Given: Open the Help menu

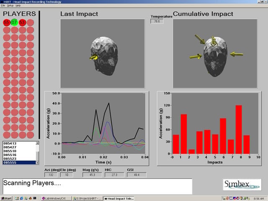Looking at the screenshot, I should [18, 5].
